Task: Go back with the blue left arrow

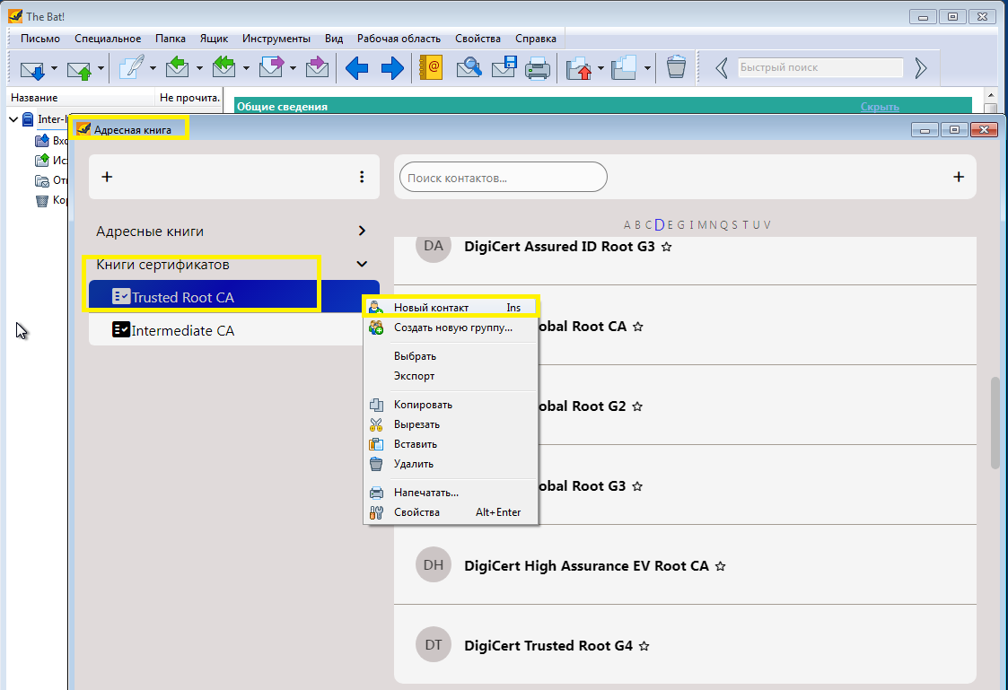Action: 356,68
